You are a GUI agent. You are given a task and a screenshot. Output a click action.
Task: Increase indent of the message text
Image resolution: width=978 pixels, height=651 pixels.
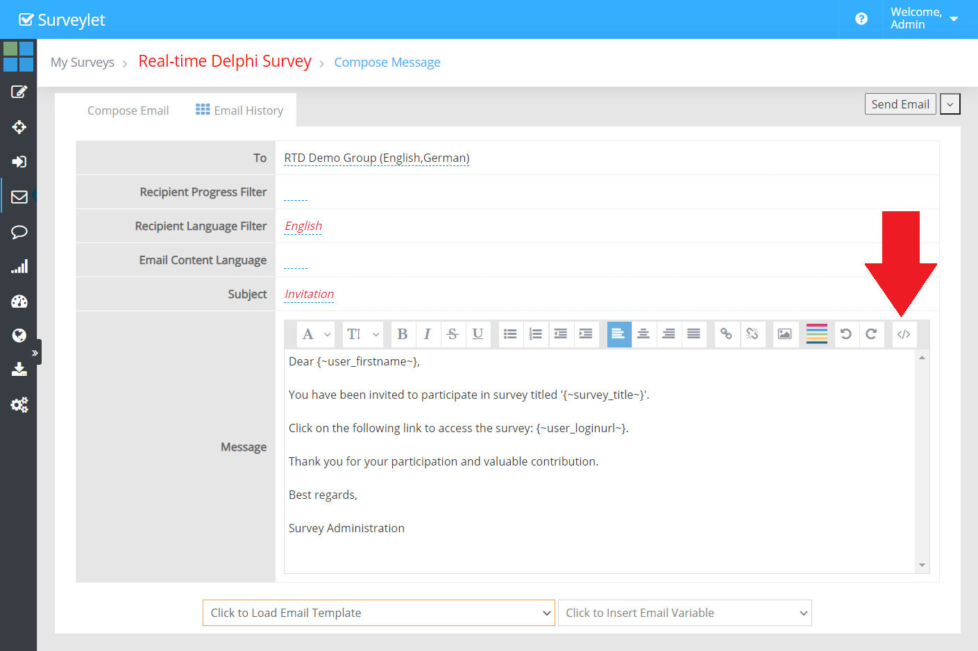pos(586,334)
